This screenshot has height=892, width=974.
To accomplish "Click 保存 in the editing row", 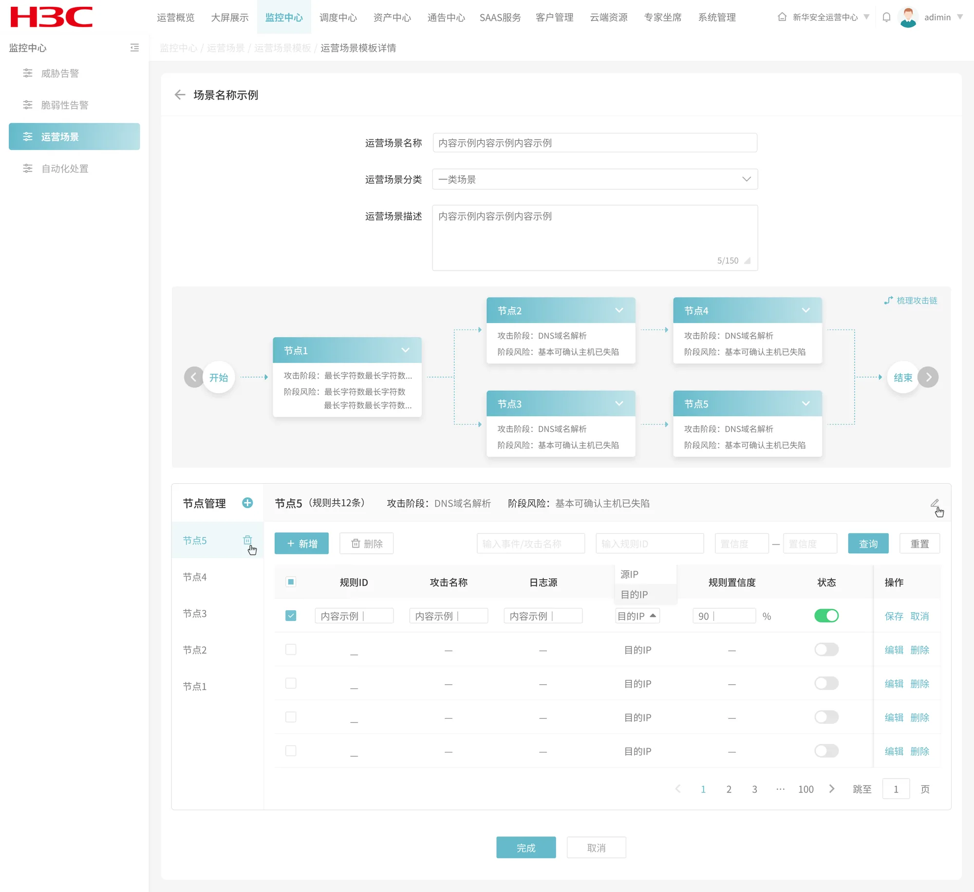I will tap(894, 616).
